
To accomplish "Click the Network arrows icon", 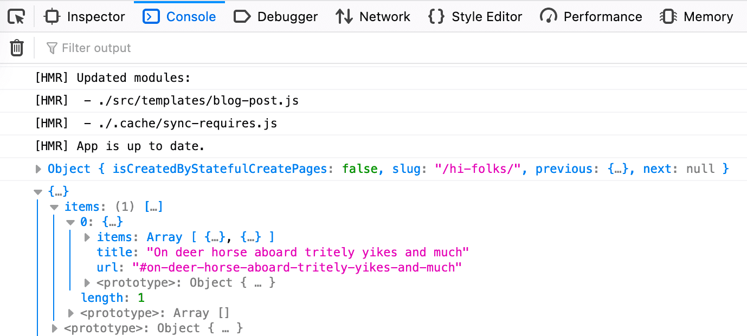I will 343,16.
